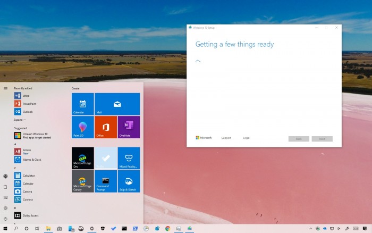Open Documents from Start sidebar
The height and width of the screenshot is (233, 372).
tap(5, 187)
